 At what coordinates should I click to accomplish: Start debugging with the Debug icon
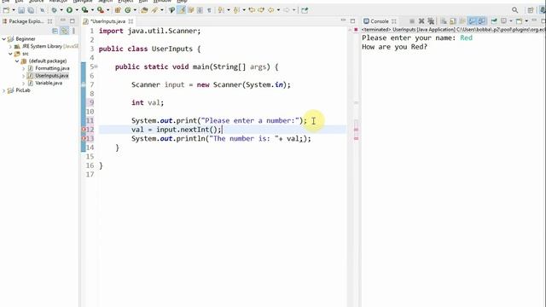point(54,10)
